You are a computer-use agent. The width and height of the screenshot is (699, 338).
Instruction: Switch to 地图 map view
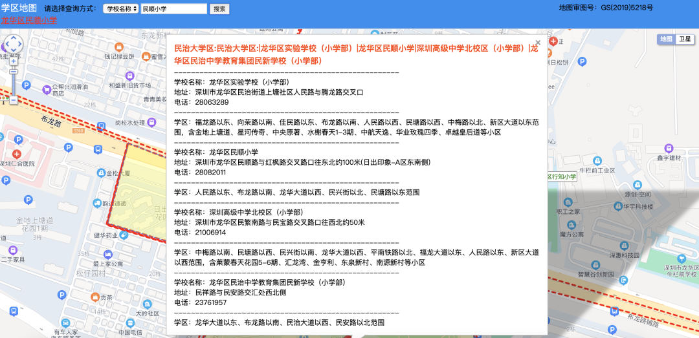point(667,39)
